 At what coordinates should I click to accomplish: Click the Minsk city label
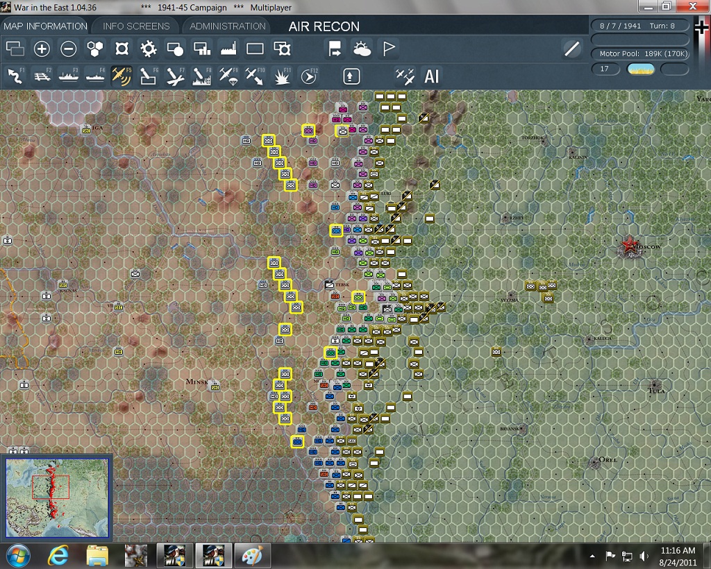pyautogui.click(x=196, y=382)
